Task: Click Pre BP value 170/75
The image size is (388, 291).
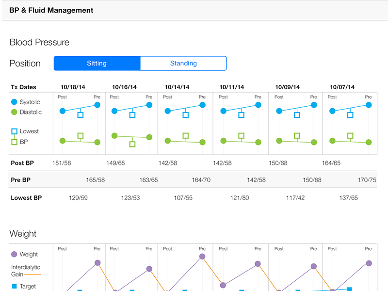Action: point(367,180)
